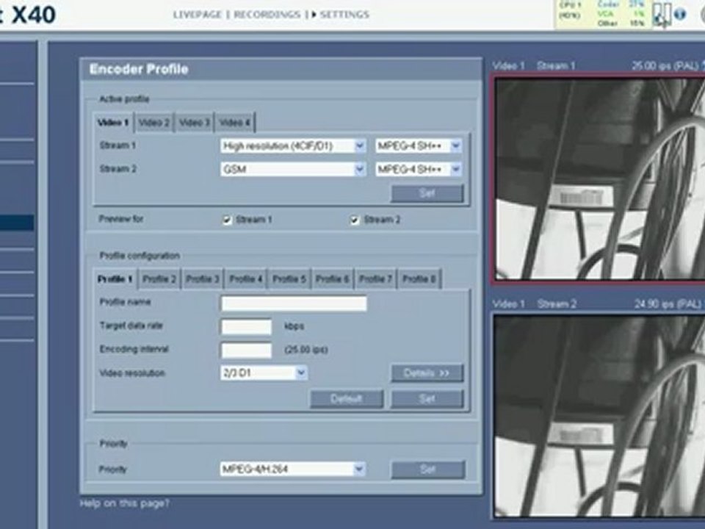This screenshot has height=529, width=705.
Task: Click the CPU load meter icon
Action: pyautogui.click(x=662, y=13)
